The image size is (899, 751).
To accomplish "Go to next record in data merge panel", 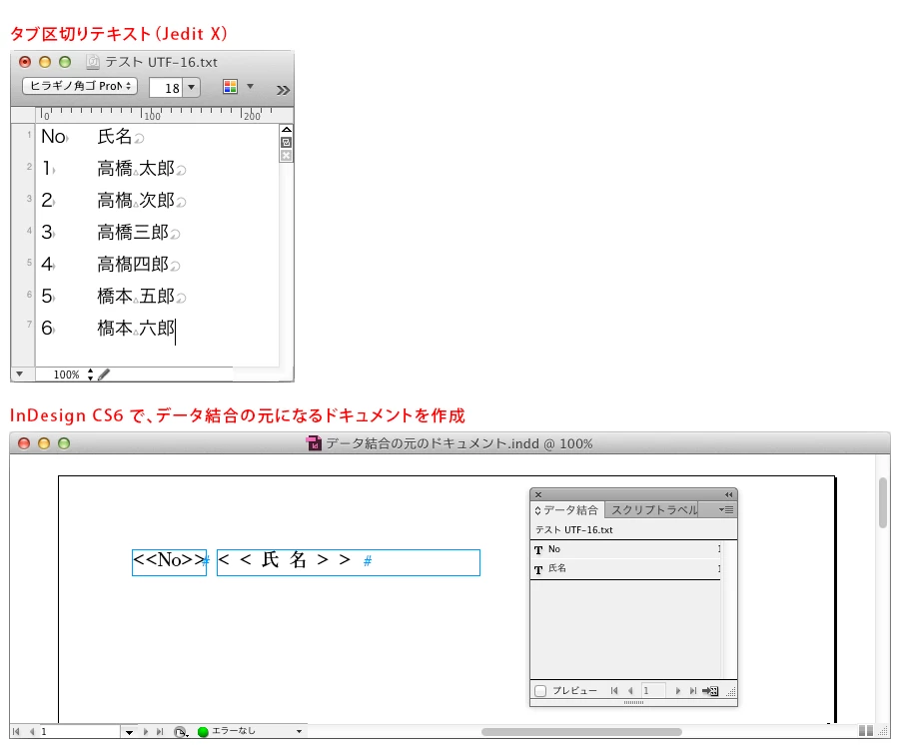I will coord(677,691).
